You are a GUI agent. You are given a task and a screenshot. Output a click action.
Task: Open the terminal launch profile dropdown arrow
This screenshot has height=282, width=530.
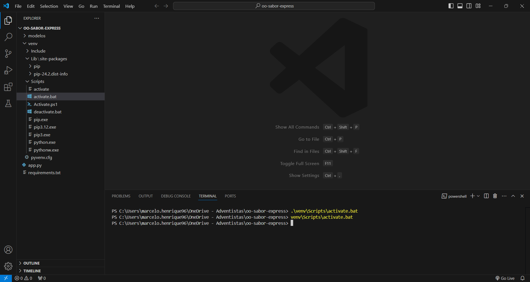click(478, 196)
